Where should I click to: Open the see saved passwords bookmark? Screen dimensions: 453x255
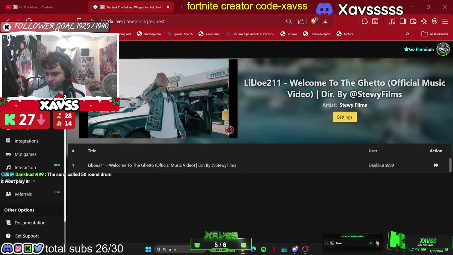[250, 34]
